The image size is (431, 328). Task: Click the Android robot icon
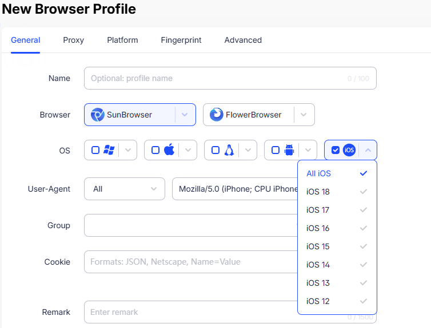(x=289, y=150)
